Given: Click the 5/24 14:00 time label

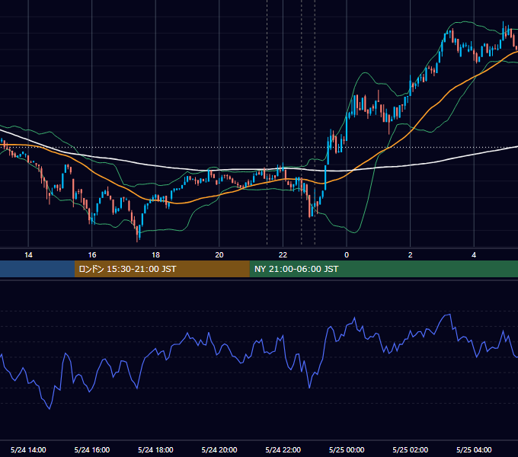Looking at the screenshot, I should coord(28,449).
